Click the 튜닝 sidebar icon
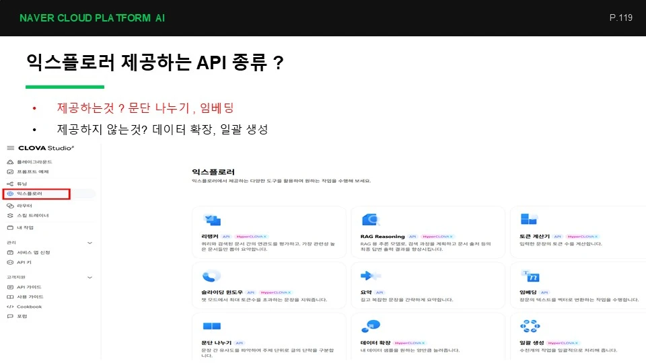This screenshot has height=363, width=646. point(10,184)
